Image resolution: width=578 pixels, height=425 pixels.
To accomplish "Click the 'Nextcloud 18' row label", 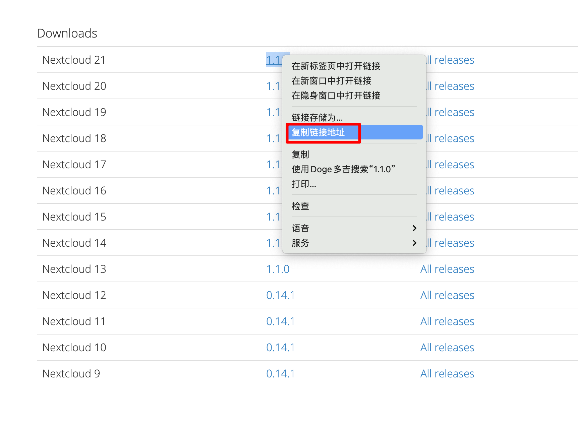I will point(74,138).
